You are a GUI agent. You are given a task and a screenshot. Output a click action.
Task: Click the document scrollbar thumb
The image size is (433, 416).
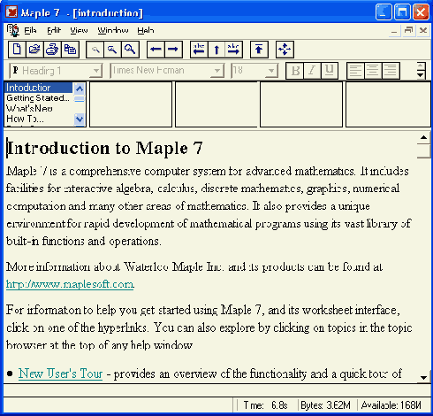pyautogui.click(x=423, y=151)
